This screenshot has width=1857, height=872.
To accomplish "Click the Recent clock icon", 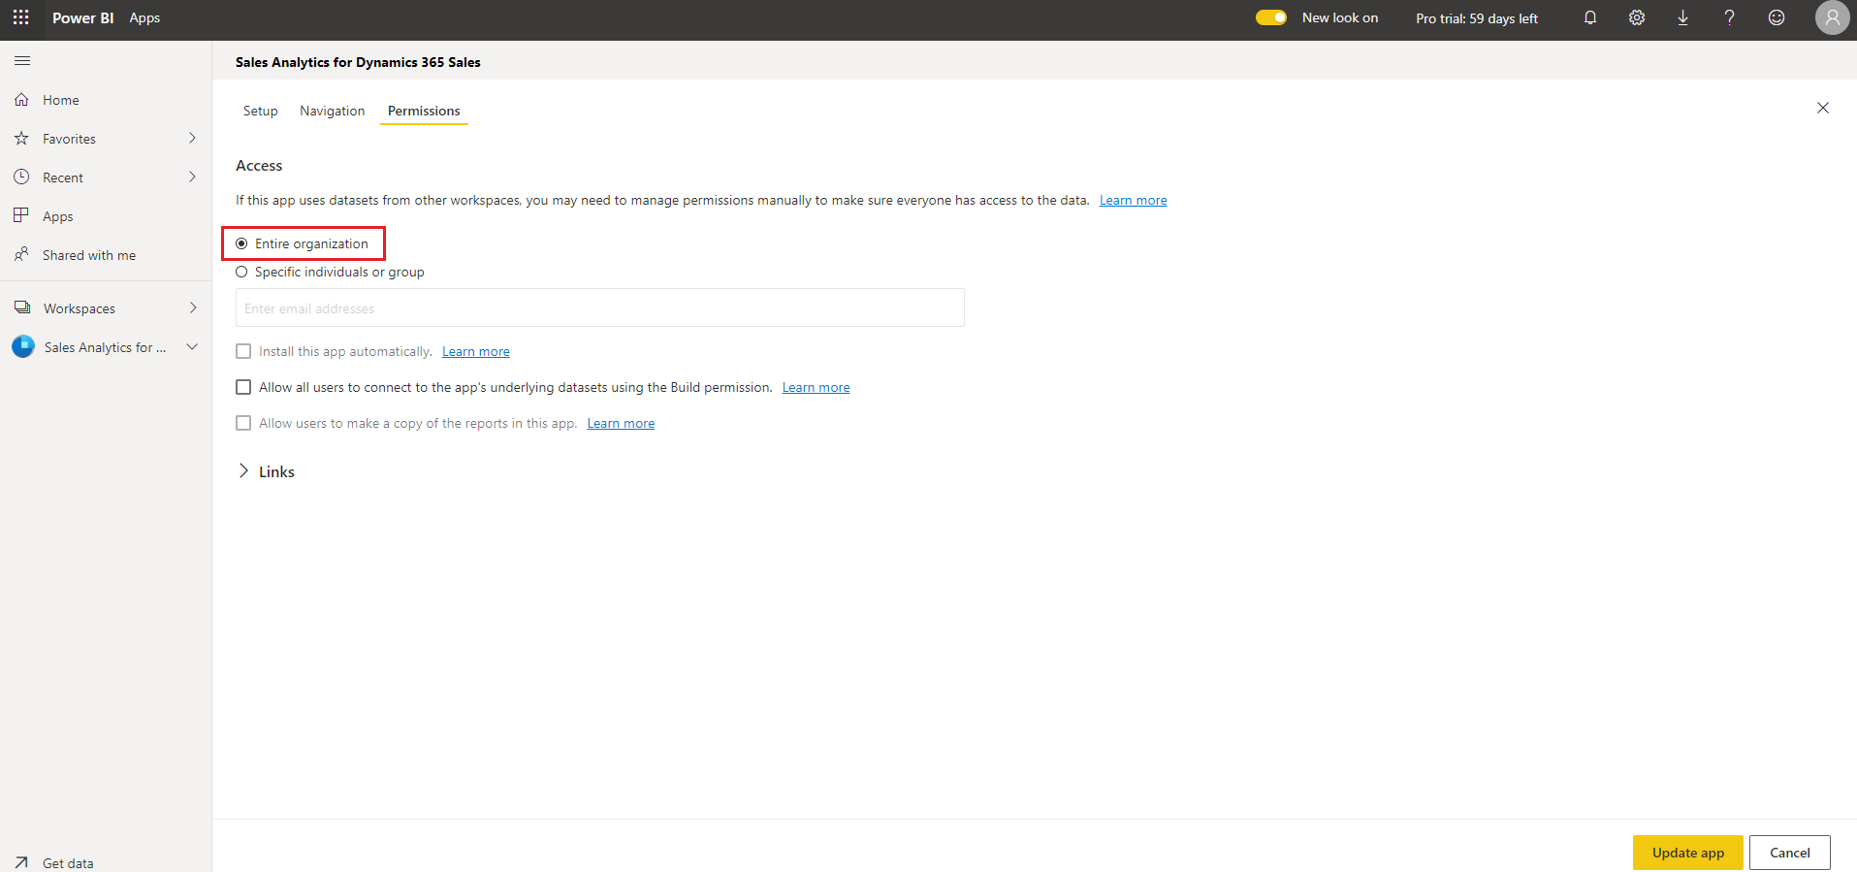I will [x=21, y=178].
